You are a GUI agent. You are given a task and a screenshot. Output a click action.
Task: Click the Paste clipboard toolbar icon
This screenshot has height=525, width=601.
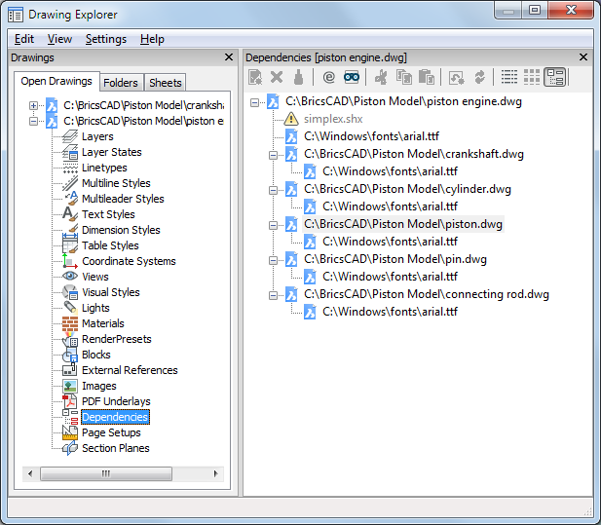[426, 77]
